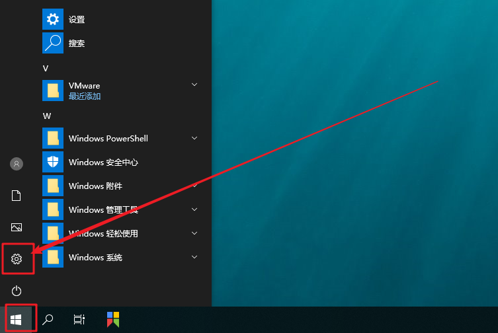Expand the Windows 轻松使用 folder chevron
The height and width of the screenshot is (333, 498).
click(194, 233)
